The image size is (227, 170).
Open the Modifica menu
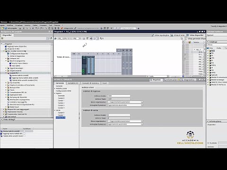pos(10,25)
